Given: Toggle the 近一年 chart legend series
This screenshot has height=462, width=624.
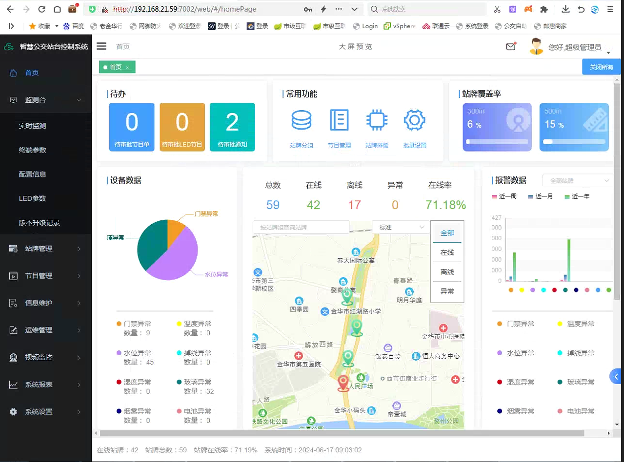Looking at the screenshot, I should coord(576,196).
